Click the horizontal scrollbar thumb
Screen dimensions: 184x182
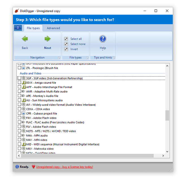point(87,156)
